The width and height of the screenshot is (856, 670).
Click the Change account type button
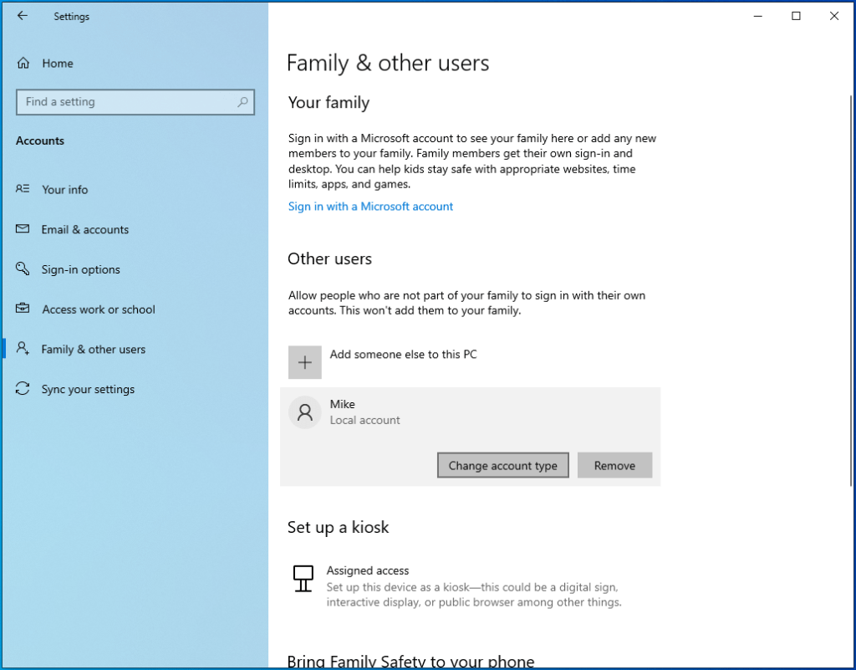[x=502, y=465]
